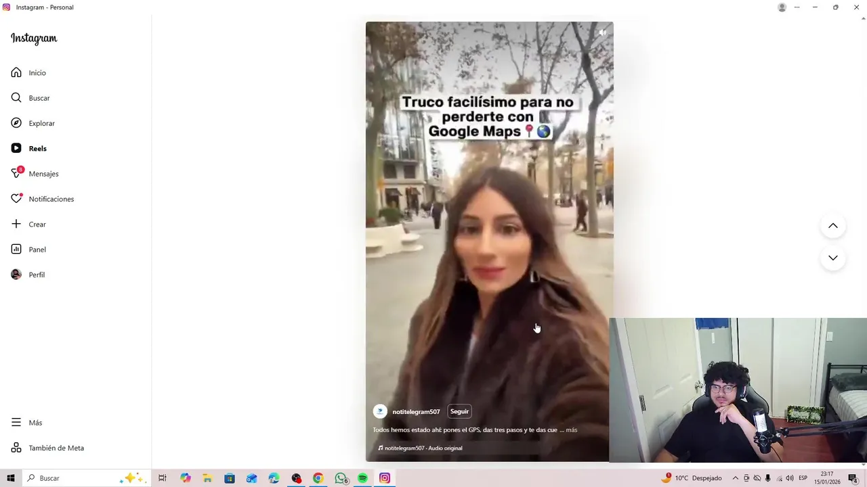Open Task View on taskbar
Screen dimensions: 867x487
pos(163,478)
